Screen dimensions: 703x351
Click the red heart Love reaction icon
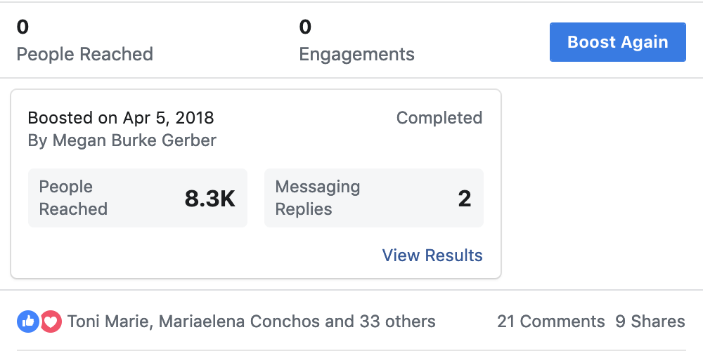[x=51, y=322]
